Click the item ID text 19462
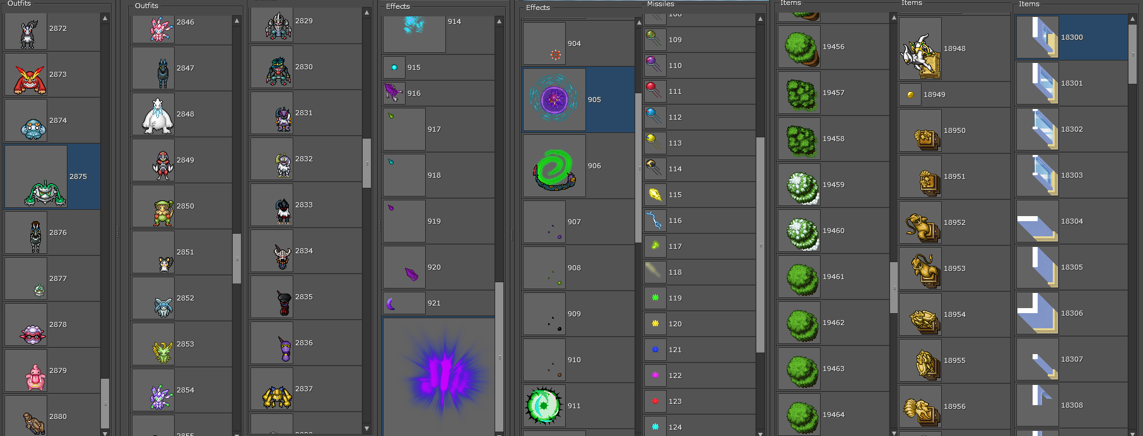Image resolution: width=1143 pixels, height=436 pixels. click(833, 323)
